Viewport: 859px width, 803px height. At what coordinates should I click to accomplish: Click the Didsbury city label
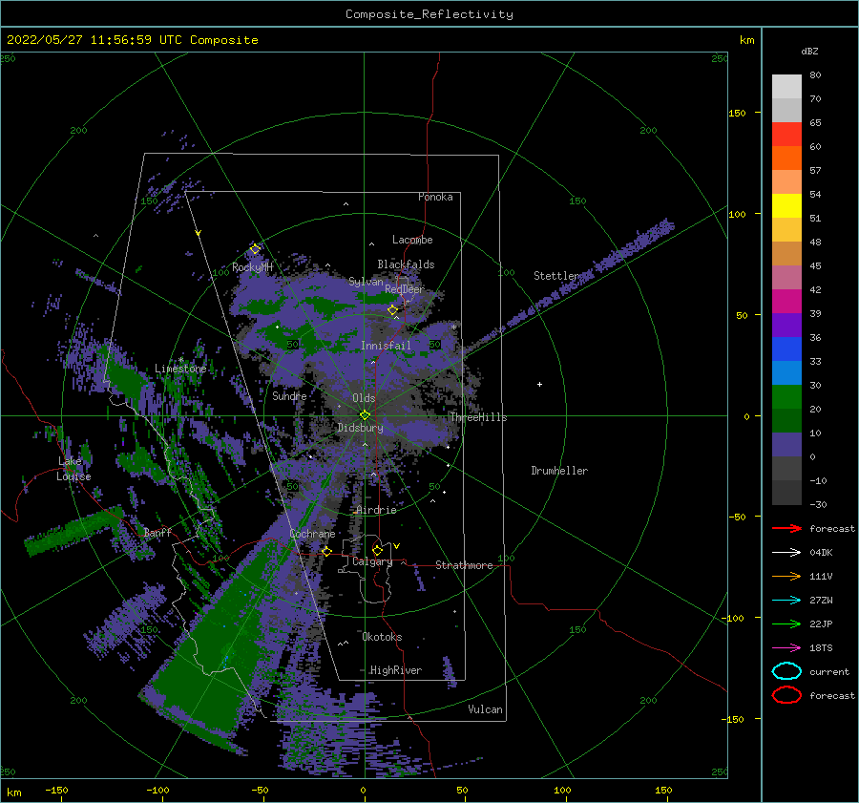(x=360, y=428)
